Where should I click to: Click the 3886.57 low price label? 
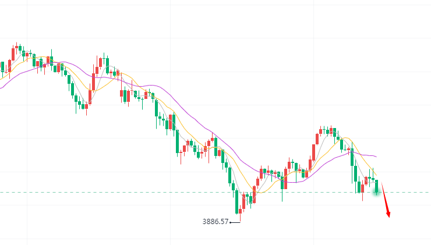click(x=216, y=222)
